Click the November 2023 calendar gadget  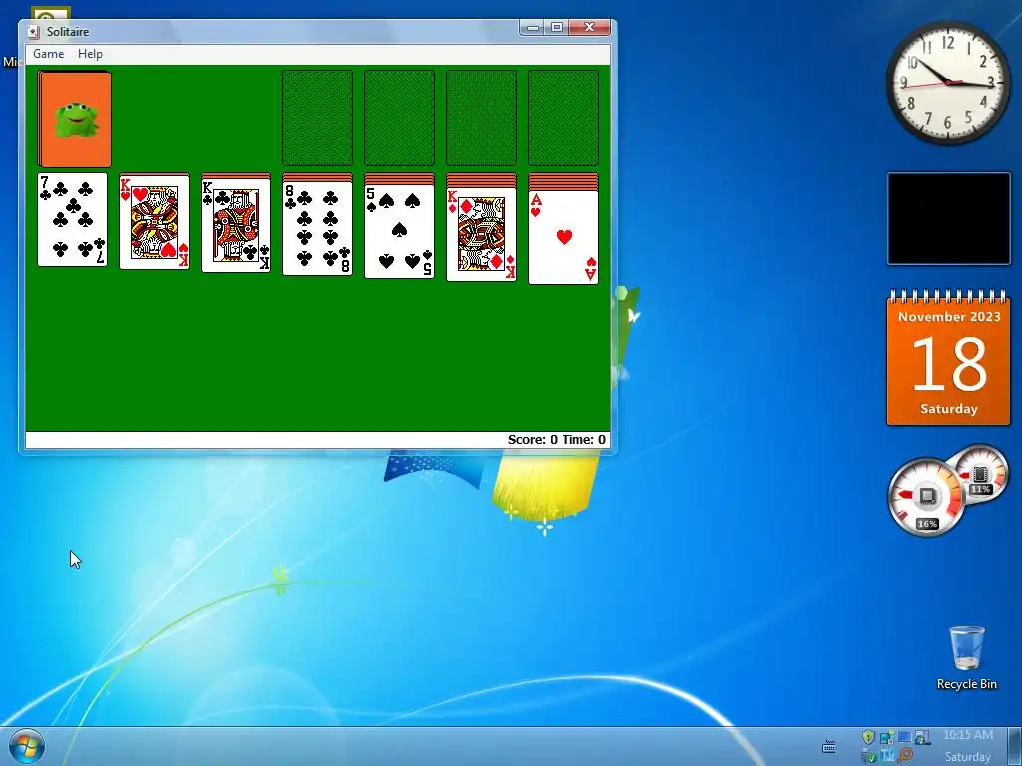click(948, 358)
